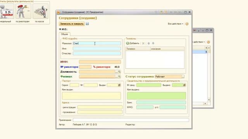
Task: Focus the Отчество input field
Action: 97,53
